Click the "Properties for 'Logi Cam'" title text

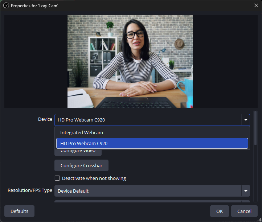coord(34,6)
